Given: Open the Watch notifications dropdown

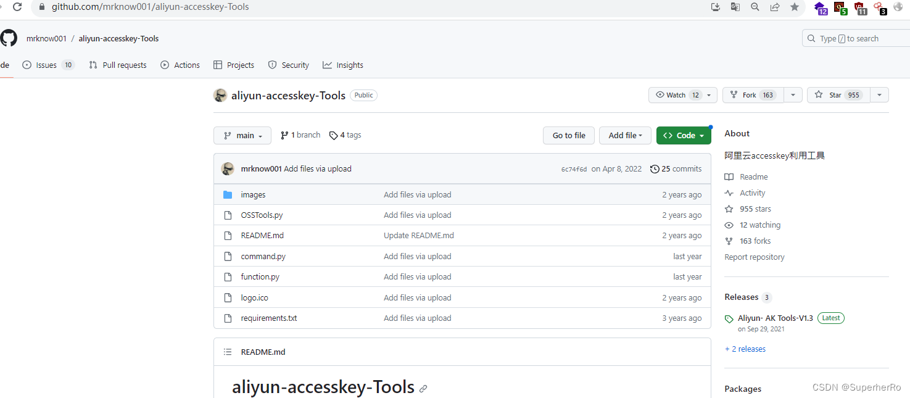Looking at the screenshot, I should (x=683, y=95).
